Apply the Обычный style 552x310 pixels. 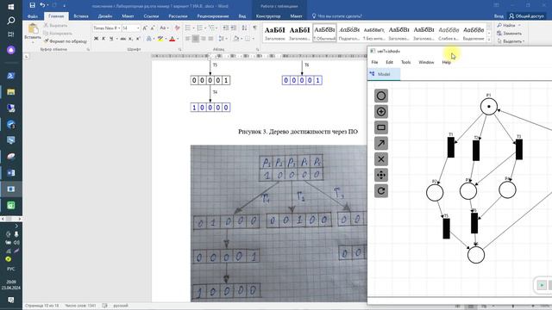pyautogui.click(x=324, y=33)
